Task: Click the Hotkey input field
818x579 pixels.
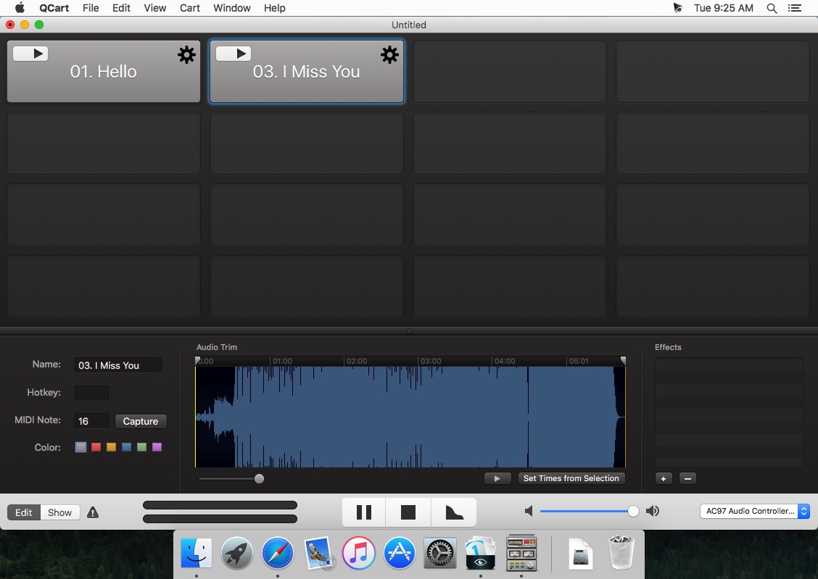Action: pos(92,393)
